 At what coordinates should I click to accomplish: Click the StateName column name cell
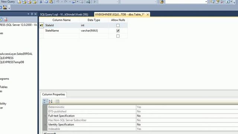coord(61,31)
